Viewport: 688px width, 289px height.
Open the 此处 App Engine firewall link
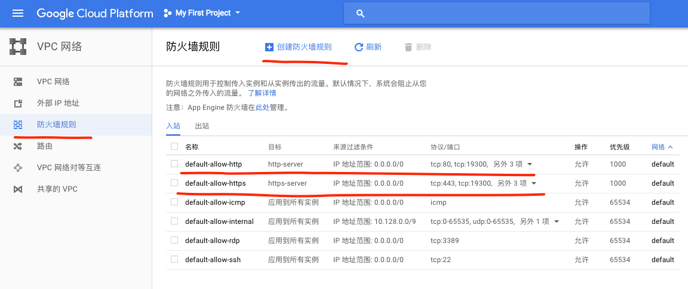pos(262,107)
